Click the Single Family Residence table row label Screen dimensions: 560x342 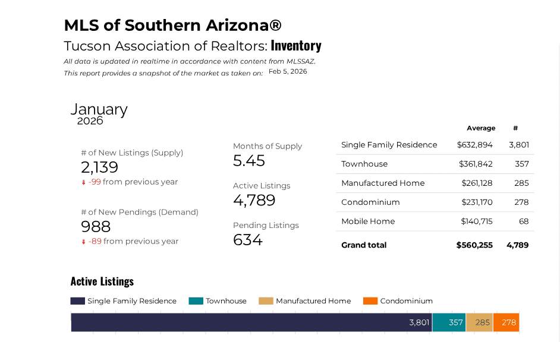(x=389, y=145)
